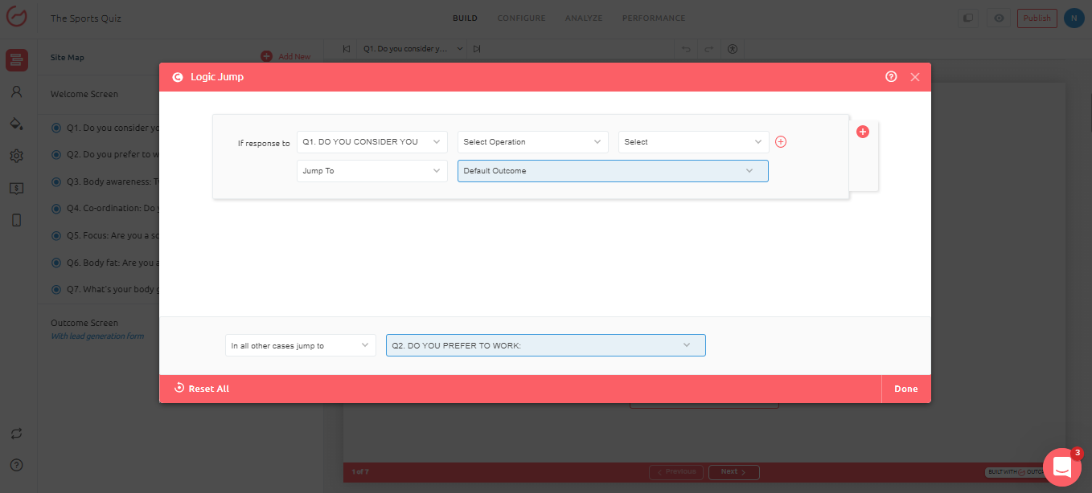
Task: Expand the Select Operation dropdown
Action: click(532, 142)
